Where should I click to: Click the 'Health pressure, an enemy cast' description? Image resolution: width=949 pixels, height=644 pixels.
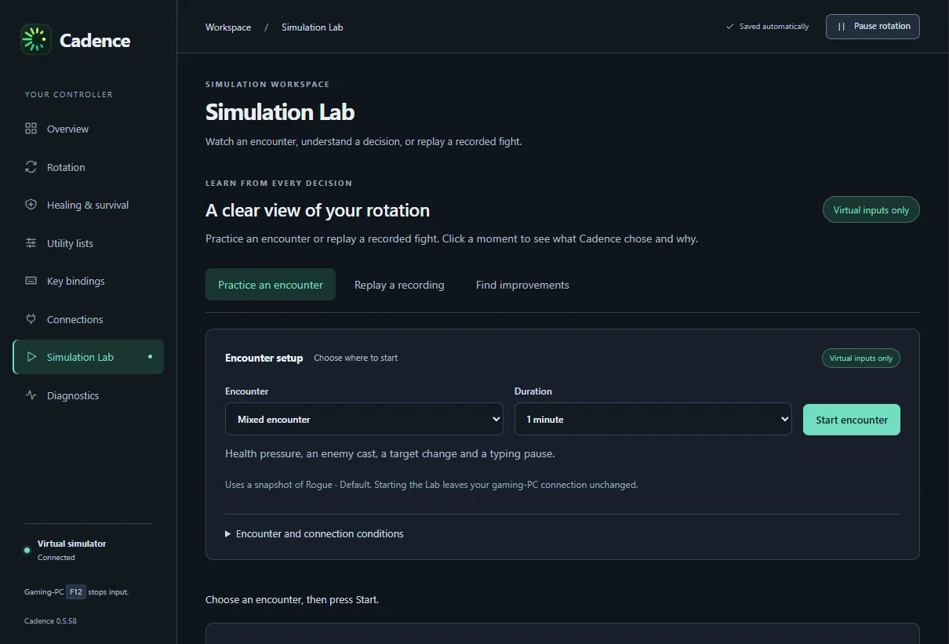tap(390, 453)
